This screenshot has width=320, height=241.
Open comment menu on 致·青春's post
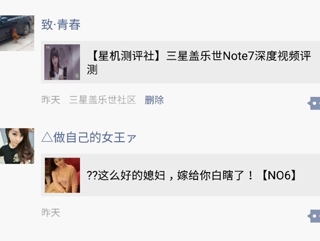tap(314, 103)
